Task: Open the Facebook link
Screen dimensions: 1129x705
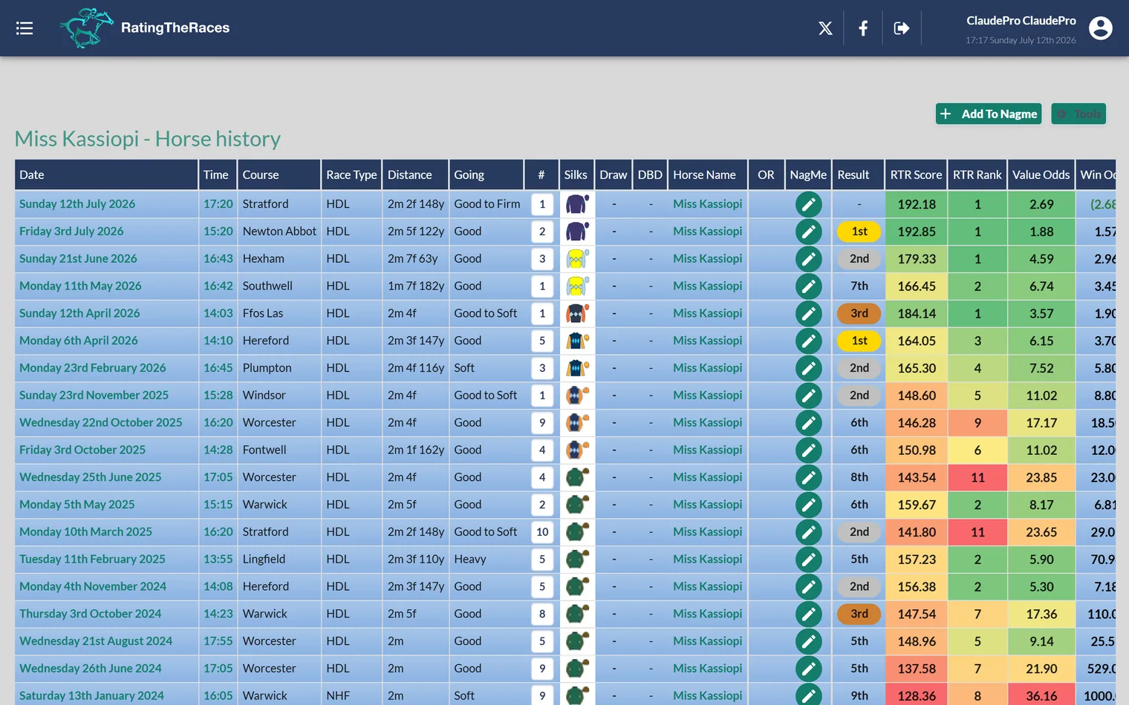Action: pos(863,28)
